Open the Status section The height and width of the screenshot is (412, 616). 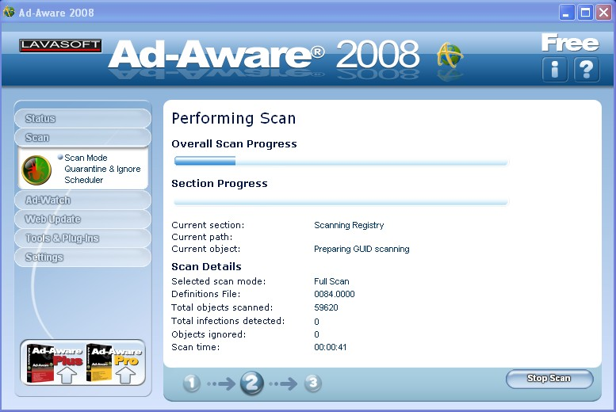(82, 118)
